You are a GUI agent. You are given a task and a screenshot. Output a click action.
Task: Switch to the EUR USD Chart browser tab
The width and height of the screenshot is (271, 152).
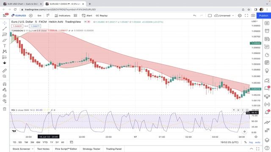point(22,4)
